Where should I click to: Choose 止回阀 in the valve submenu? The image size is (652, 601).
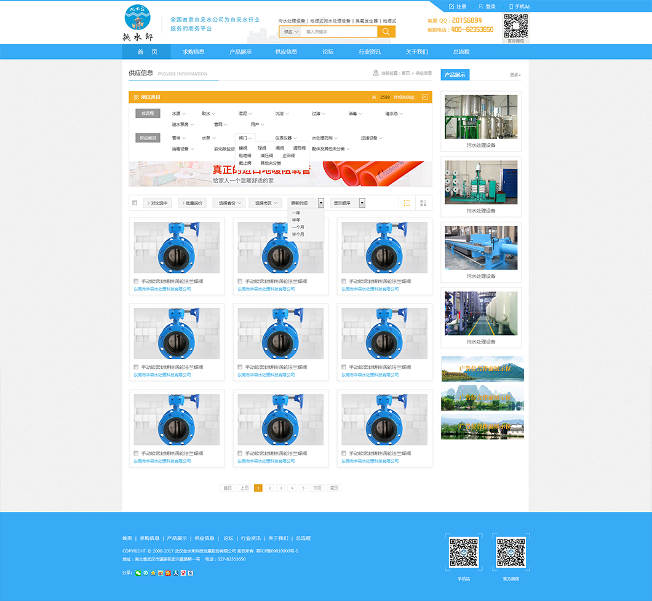pyautogui.click(x=288, y=155)
